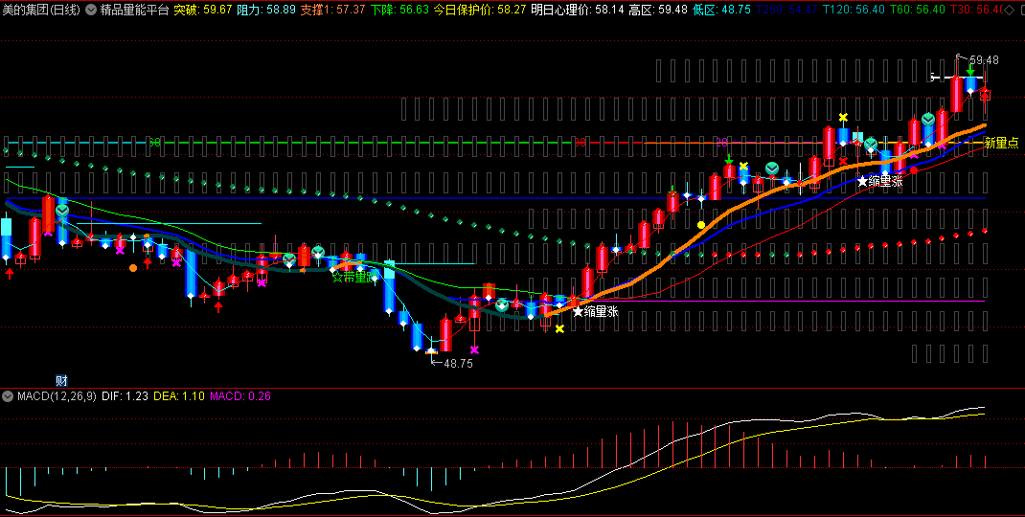Select the T30 moving average value
Screen dimensions: 1025x517
[x=977, y=10]
